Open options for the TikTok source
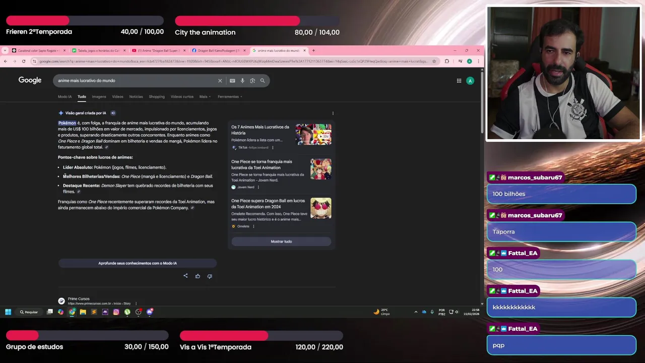 click(273, 148)
